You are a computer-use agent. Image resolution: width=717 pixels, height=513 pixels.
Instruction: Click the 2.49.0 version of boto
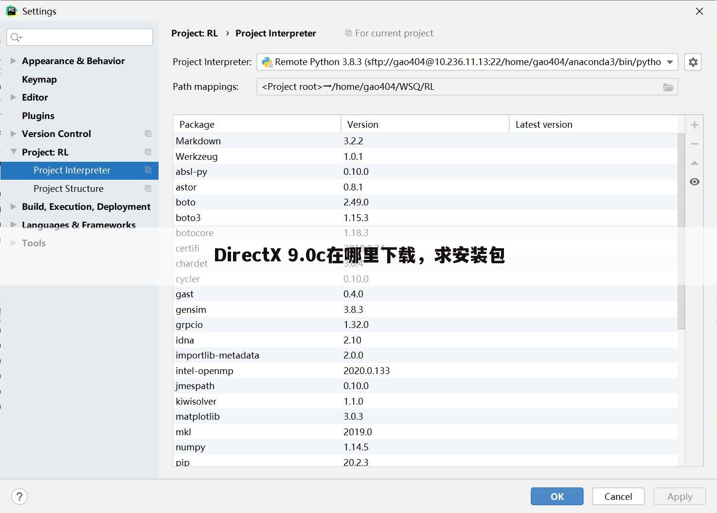(356, 202)
